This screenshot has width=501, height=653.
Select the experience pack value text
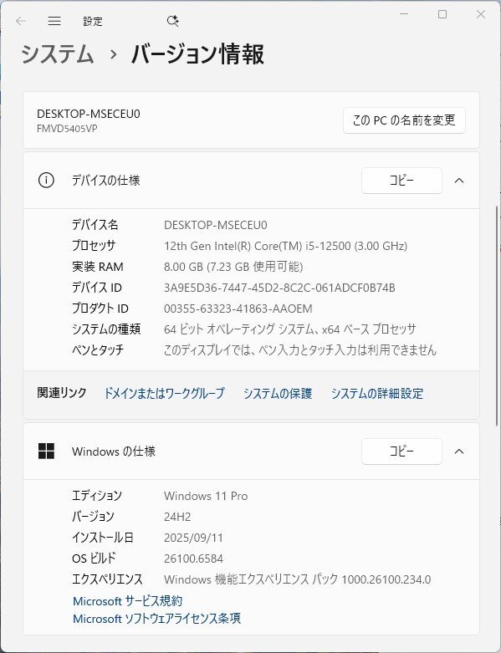coord(298,579)
